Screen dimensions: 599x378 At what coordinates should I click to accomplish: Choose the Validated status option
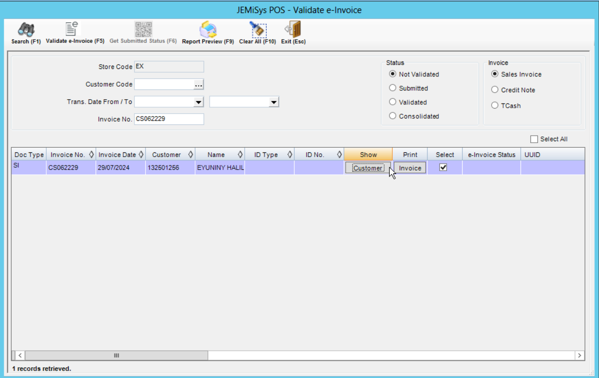click(393, 102)
